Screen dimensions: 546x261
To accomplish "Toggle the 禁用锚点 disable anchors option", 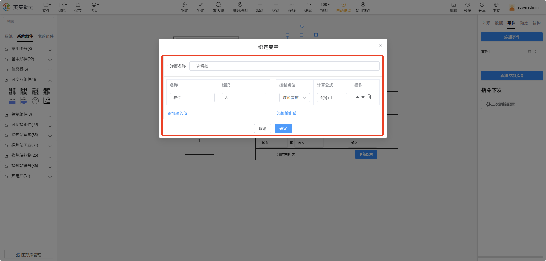I will [x=363, y=7].
